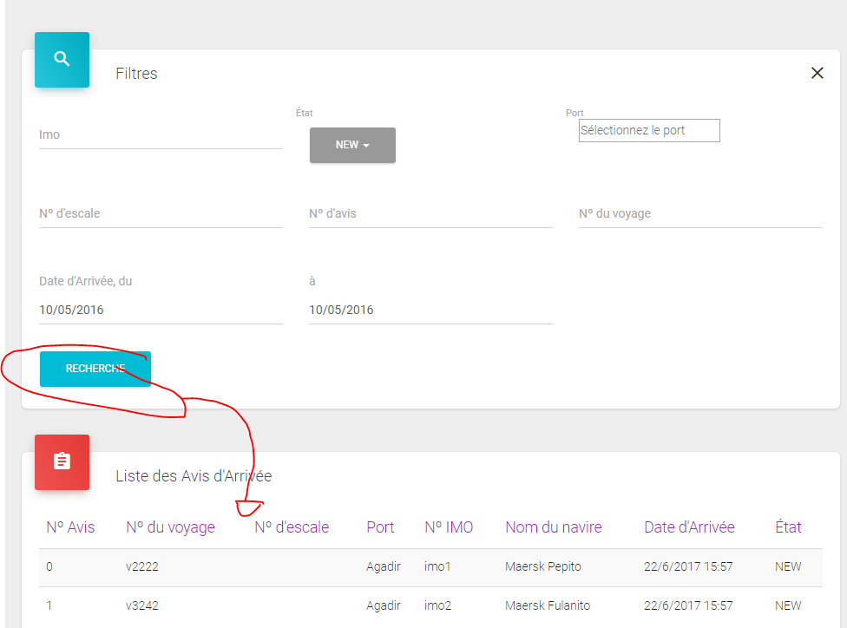Click the clipboard icon on Liste des Avis card
This screenshot has height=628, width=847.
pos(62,461)
